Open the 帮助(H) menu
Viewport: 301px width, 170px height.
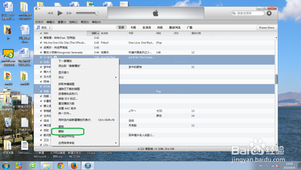click(96, 22)
